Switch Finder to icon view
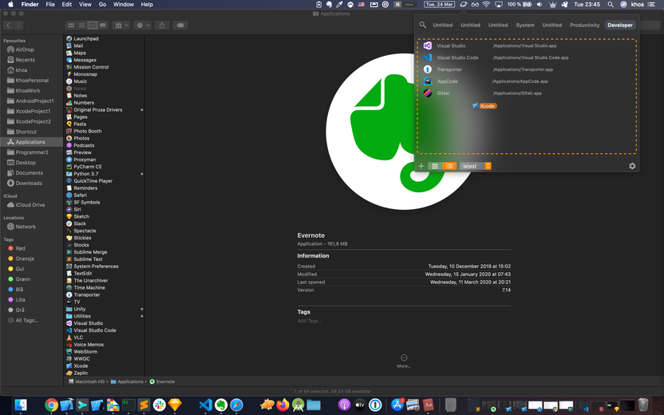The width and height of the screenshot is (664, 415). pos(71,26)
